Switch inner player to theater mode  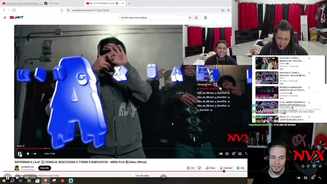coord(240,154)
